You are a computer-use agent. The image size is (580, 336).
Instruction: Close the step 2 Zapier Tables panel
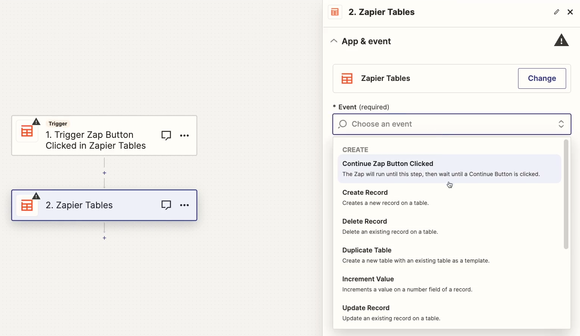click(x=570, y=12)
